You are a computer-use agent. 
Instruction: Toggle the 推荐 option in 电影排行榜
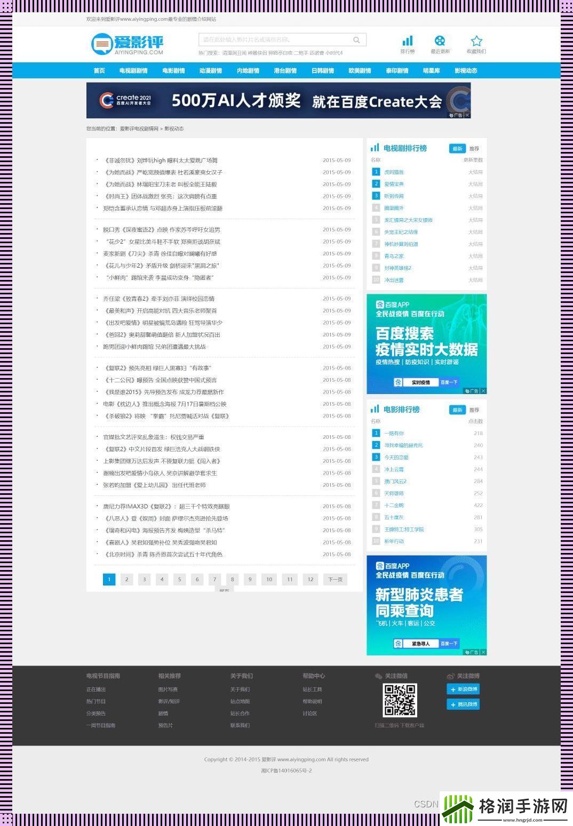tap(474, 409)
